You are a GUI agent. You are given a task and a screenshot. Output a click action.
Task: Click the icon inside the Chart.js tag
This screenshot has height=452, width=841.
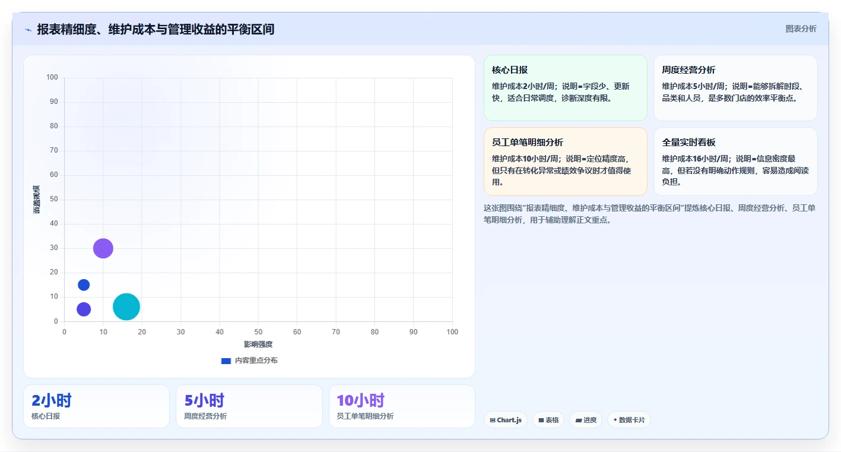493,421
